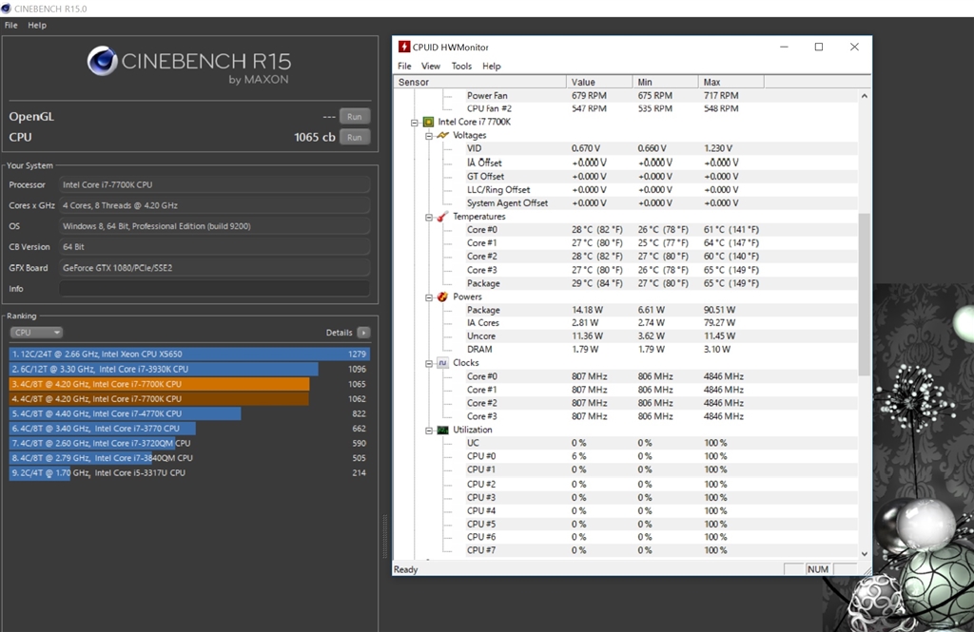This screenshot has height=632, width=974.
Task: Open HWMonitor Help menu
Action: tap(492, 66)
